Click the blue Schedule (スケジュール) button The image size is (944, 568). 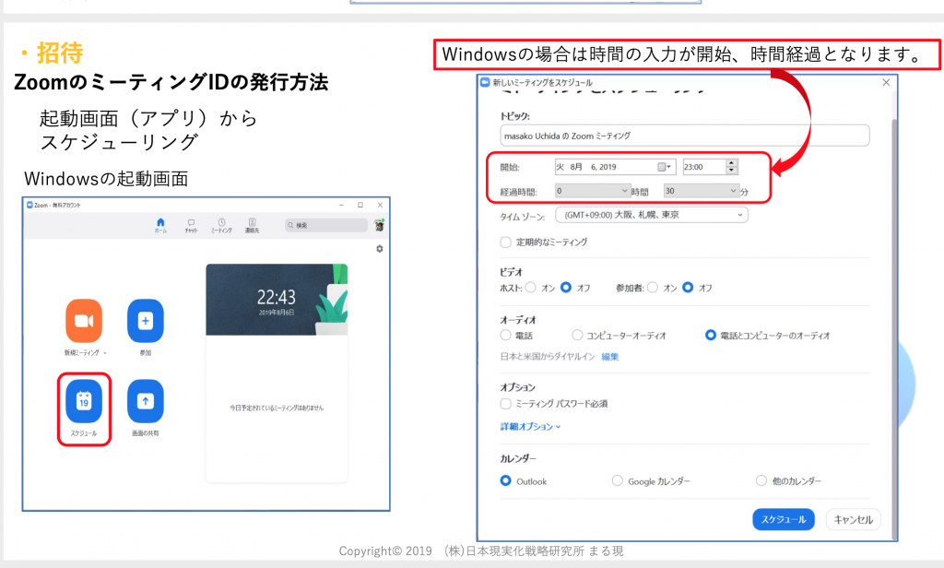point(784,519)
